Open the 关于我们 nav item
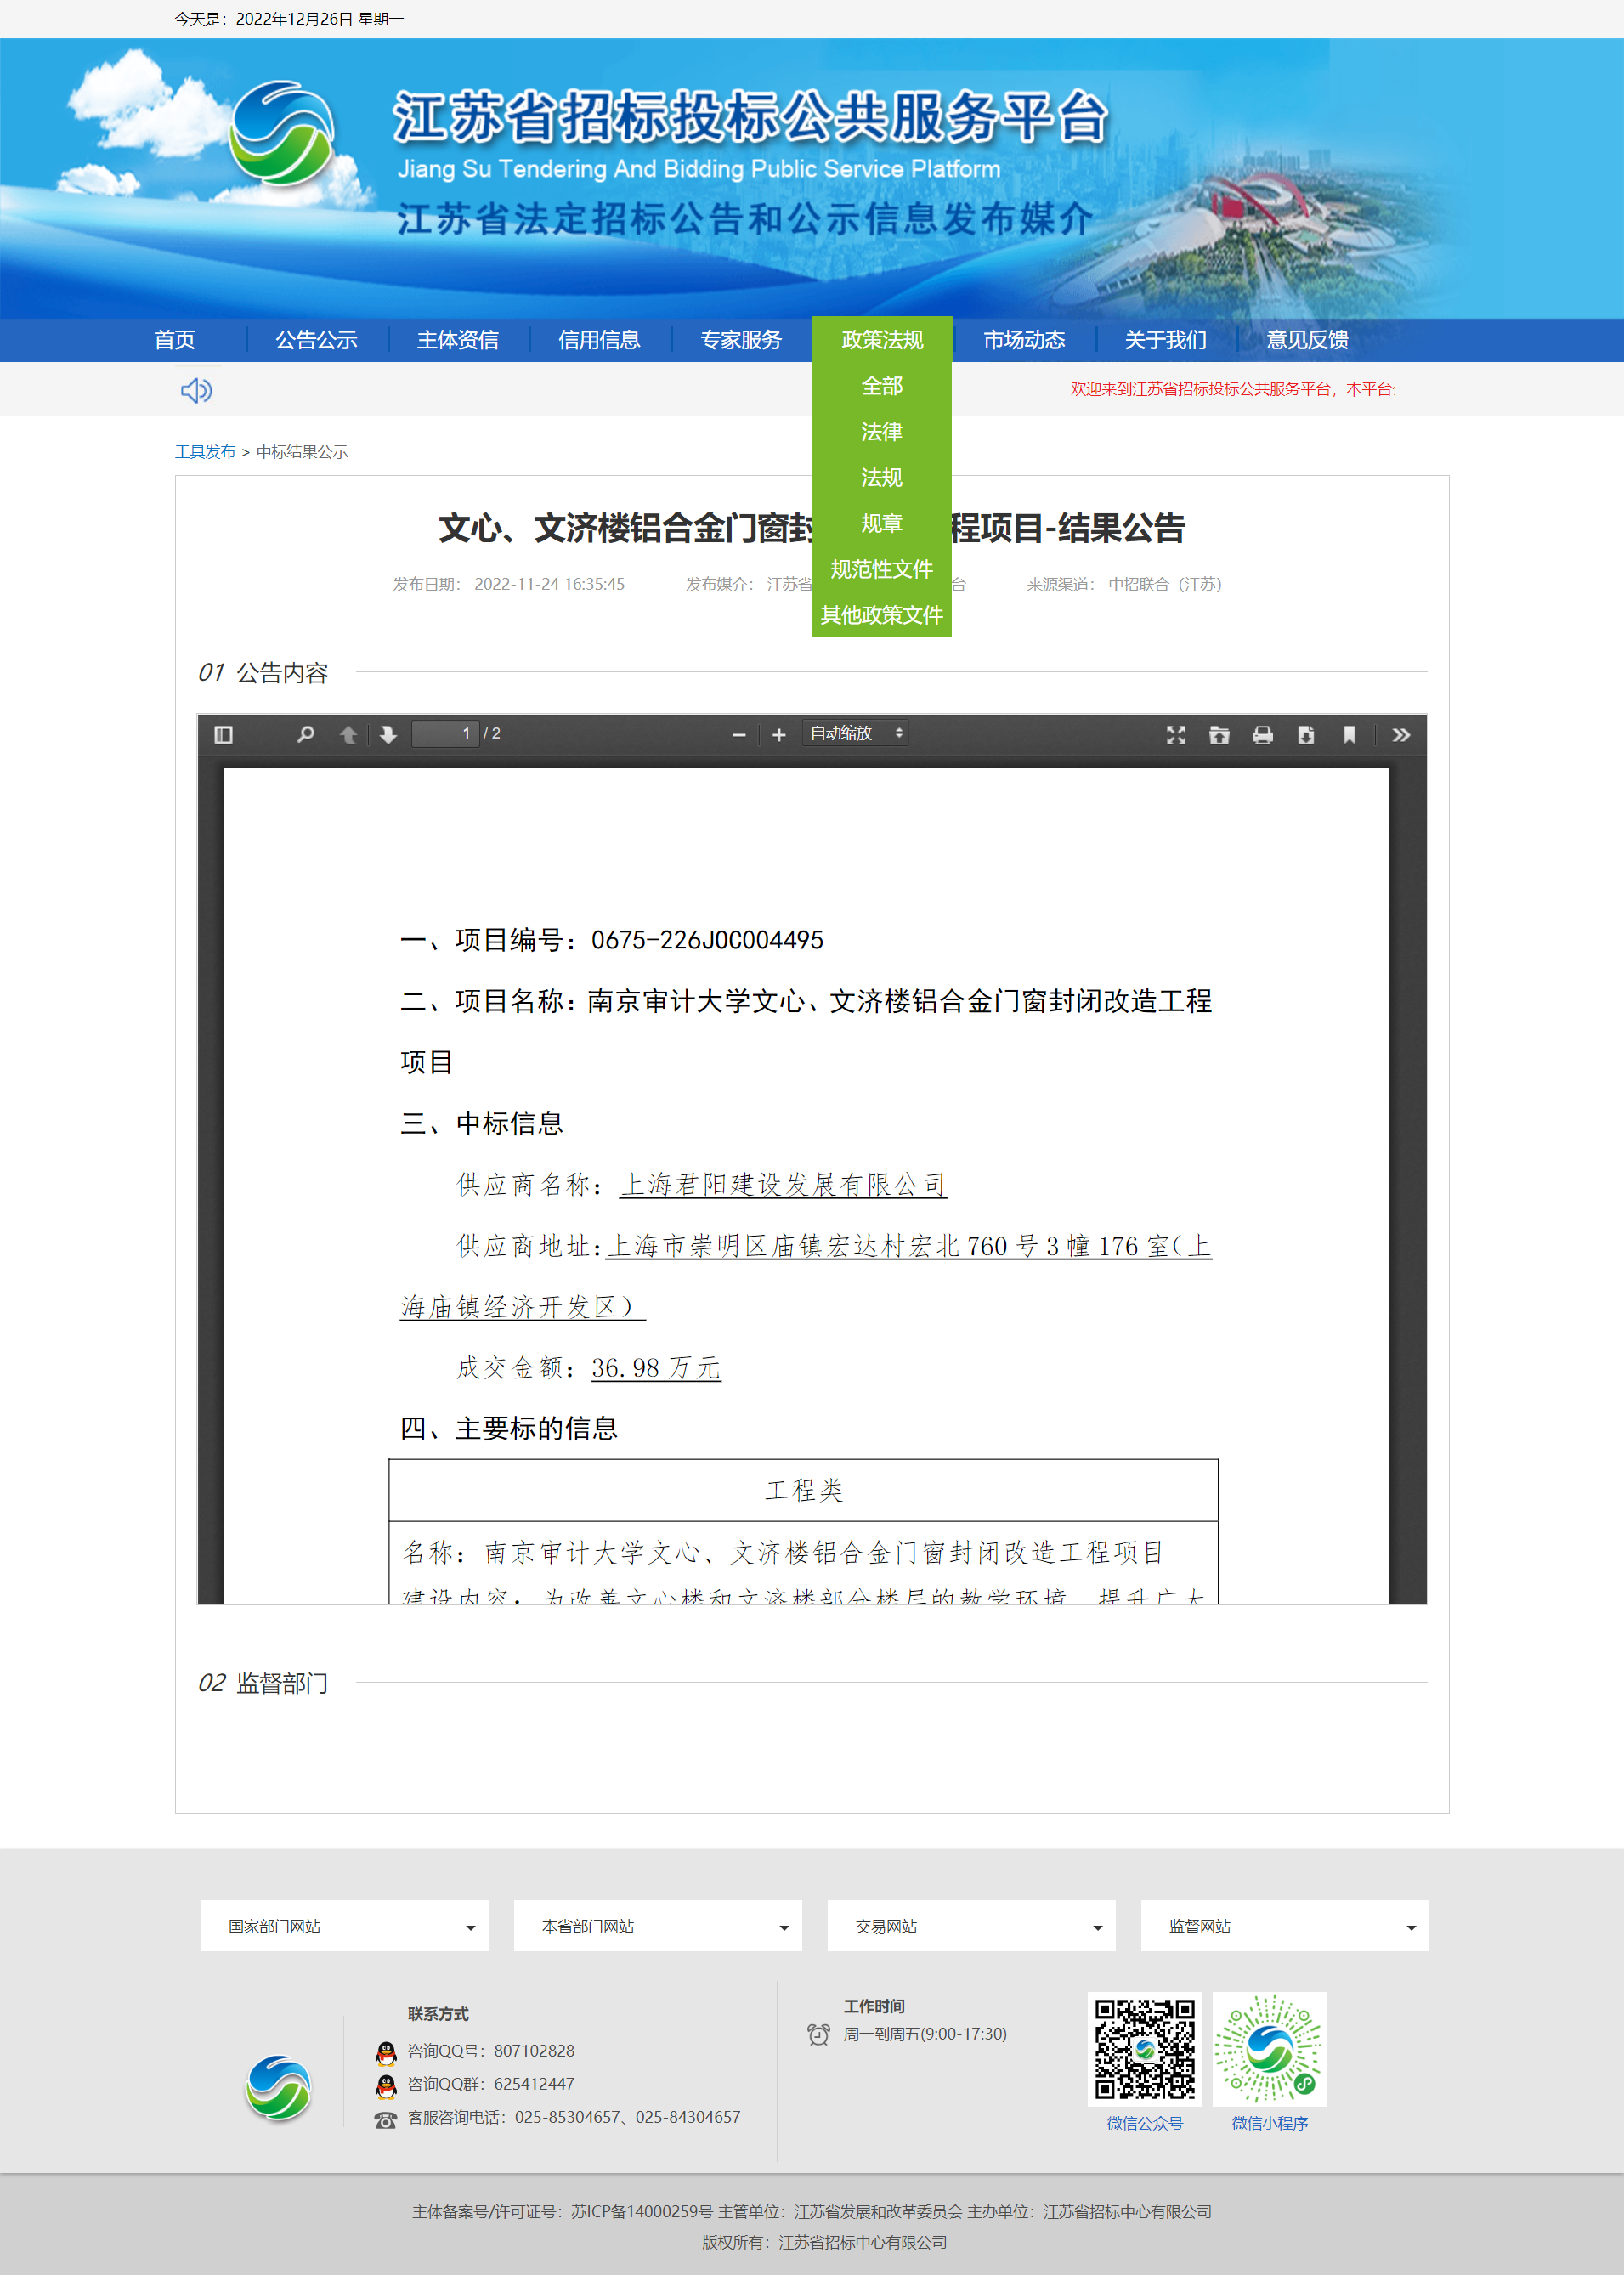The image size is (1624, 2275). (1166, 340)
